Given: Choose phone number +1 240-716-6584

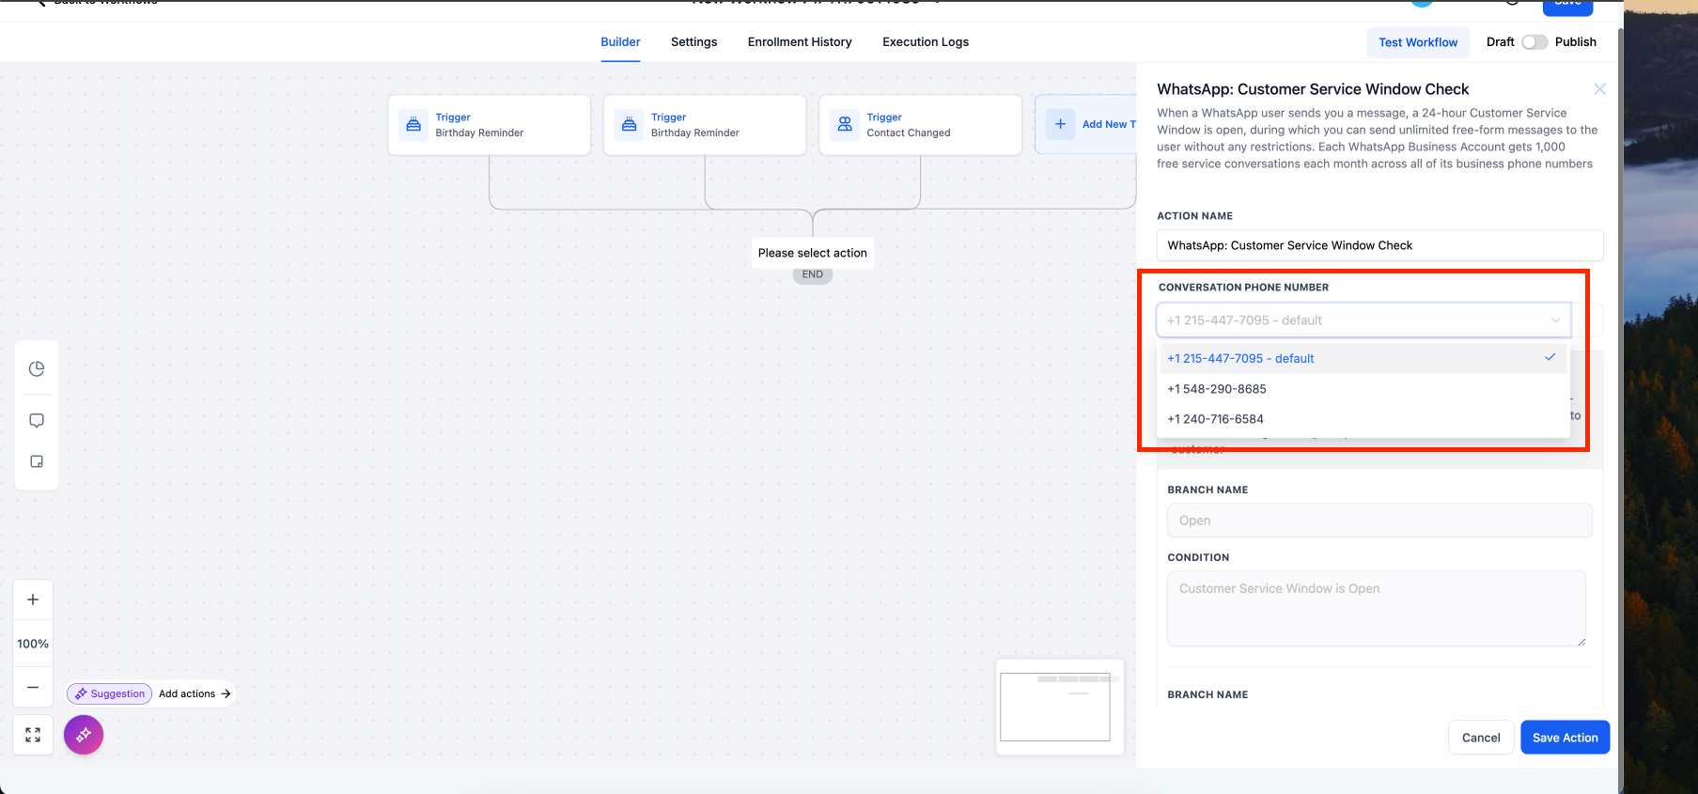Looking at the screenshot, I should click(1363, 419).
